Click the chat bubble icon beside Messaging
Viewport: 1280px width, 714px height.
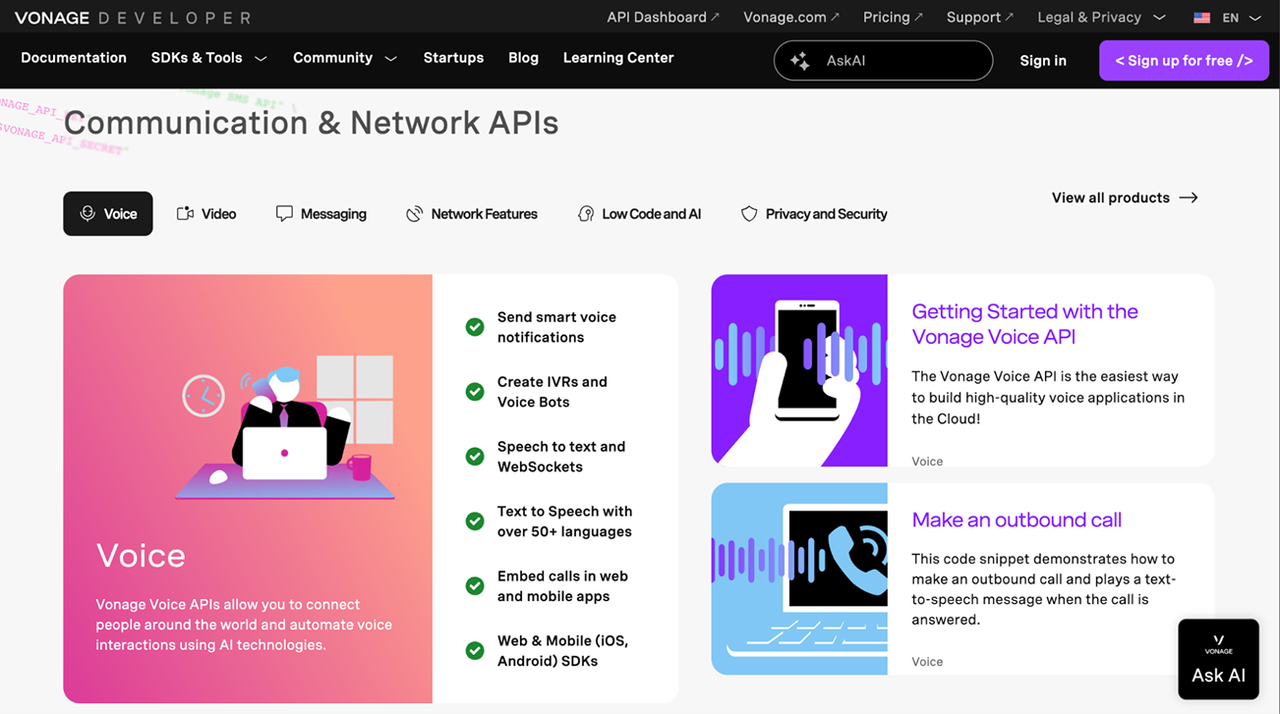(284, 213)
